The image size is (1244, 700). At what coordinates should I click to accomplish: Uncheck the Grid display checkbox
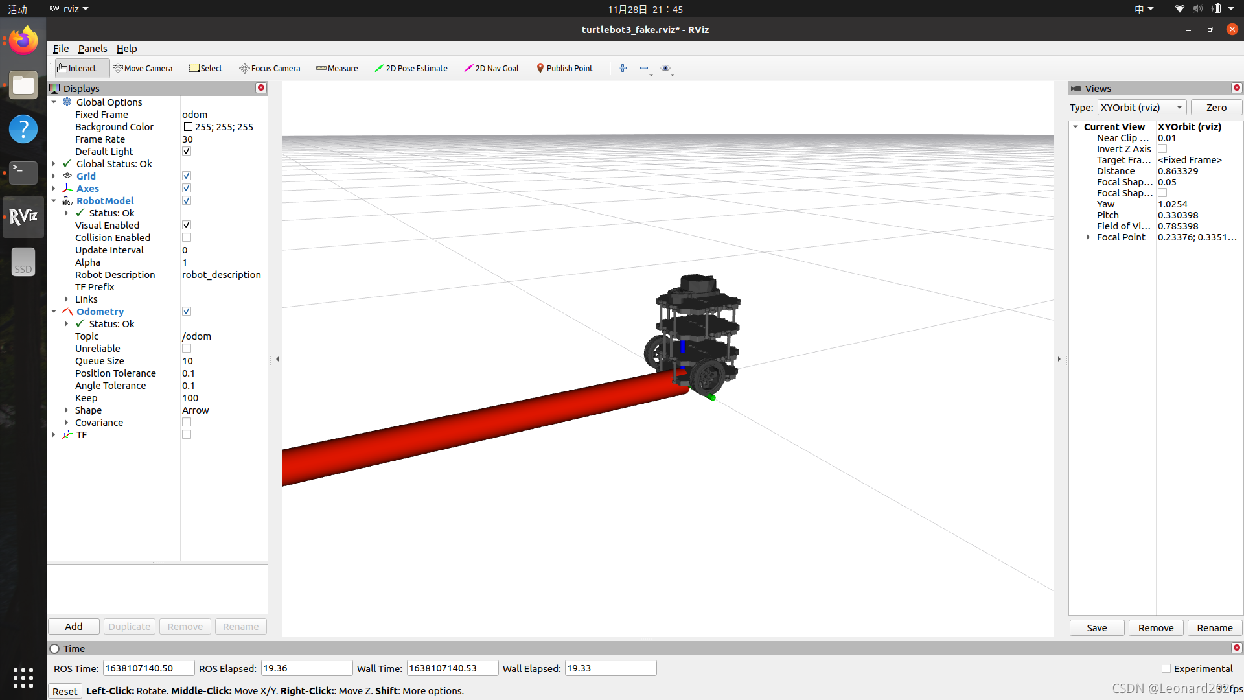(x=187, y=176)
